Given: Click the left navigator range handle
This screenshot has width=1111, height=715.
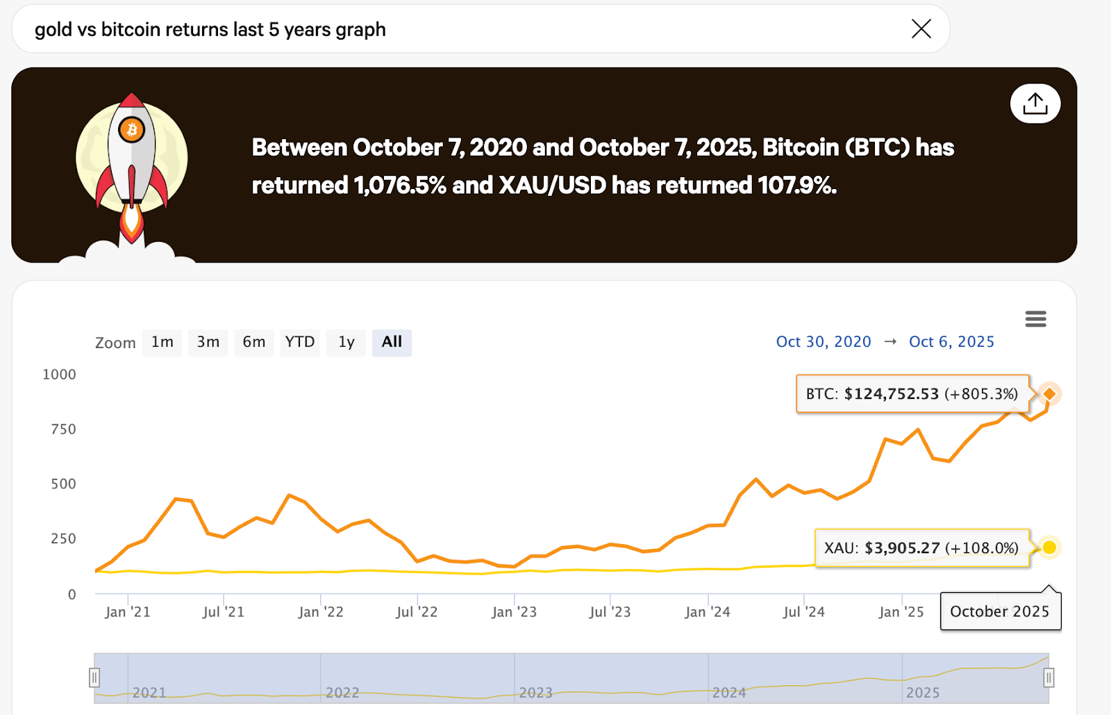Looking at the screenshot, I should tap(94, 677).
